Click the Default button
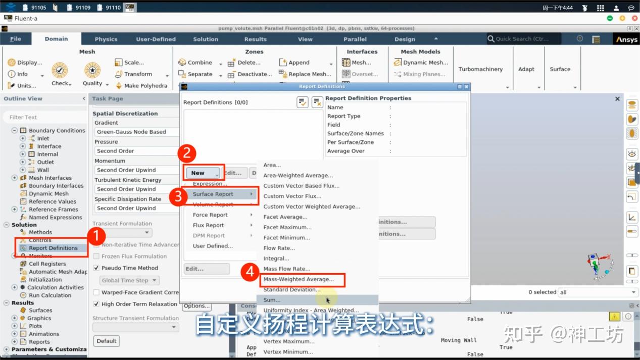Viewport: 640px width, 360px height. coord(107,341)
